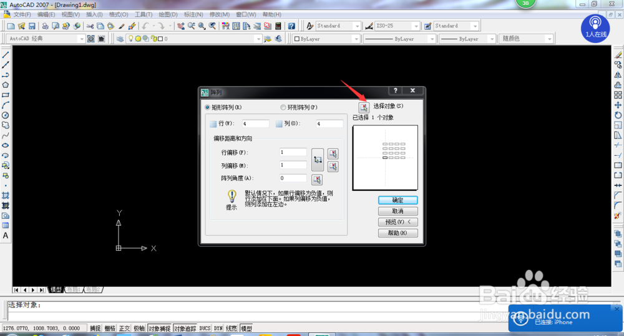The image size is (624, 336).
Task: Toggle DUCS in status bar
Action: pyautogui.click(x=205, y=329)
